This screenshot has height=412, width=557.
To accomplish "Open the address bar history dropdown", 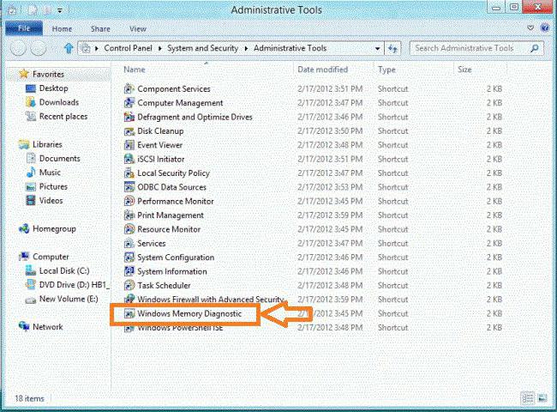I will [376, 49].
